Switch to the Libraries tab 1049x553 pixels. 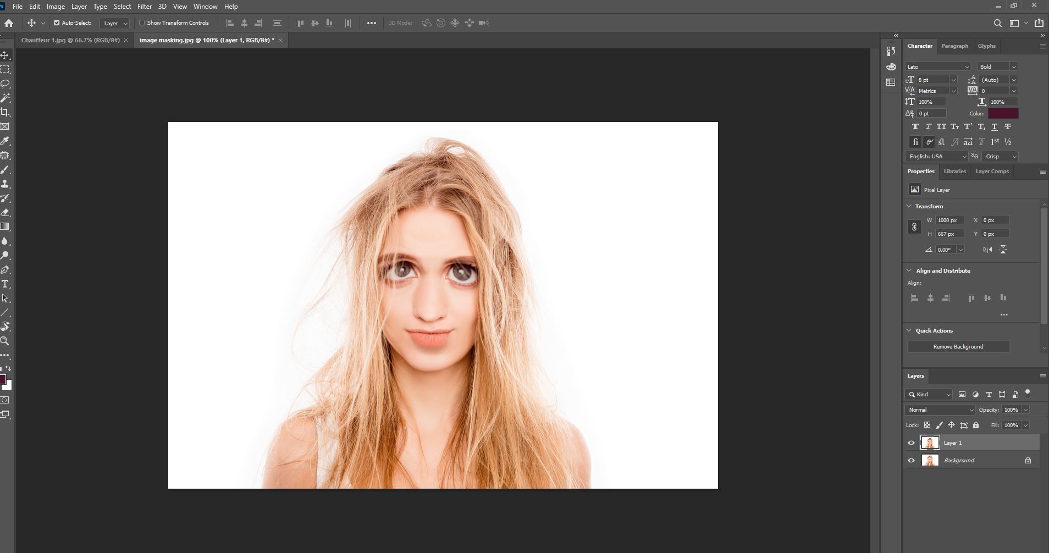click(954, 172)
